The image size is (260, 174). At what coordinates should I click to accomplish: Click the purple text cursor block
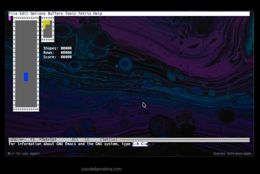[10, 18]
